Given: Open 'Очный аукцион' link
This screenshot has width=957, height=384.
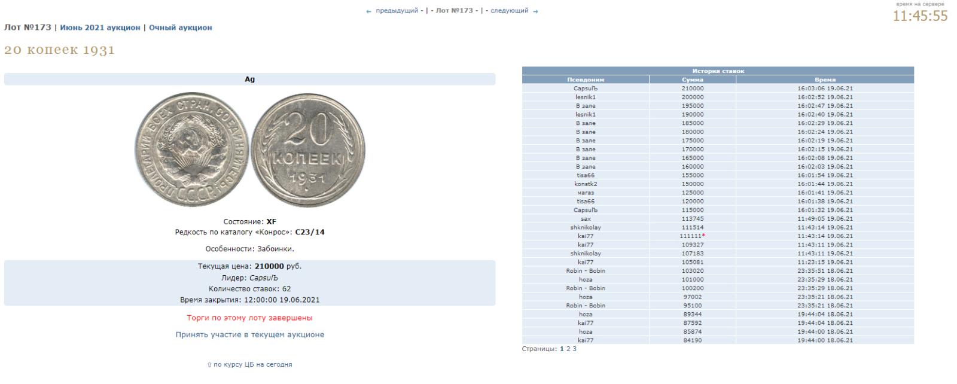Looking at the screenshot, I should pyautogui.click(x=181, y=28).
